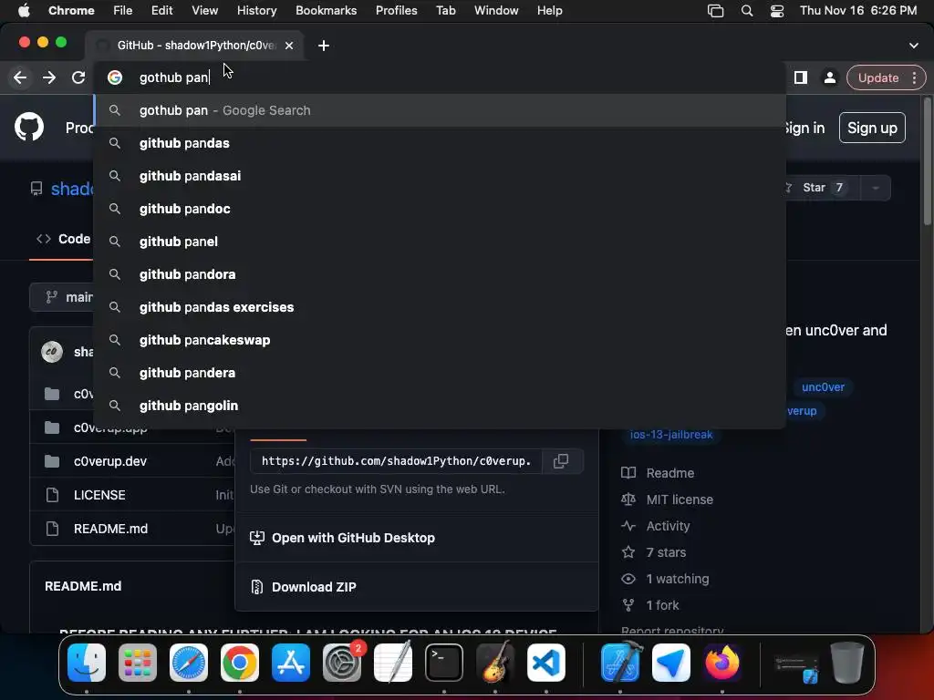Open the History menu
Screen dimensions: 934x700
point(256,10)
